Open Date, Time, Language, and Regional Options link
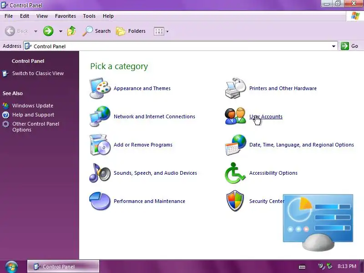The width and height of the screenshot is (364, 273). point(302,145)
